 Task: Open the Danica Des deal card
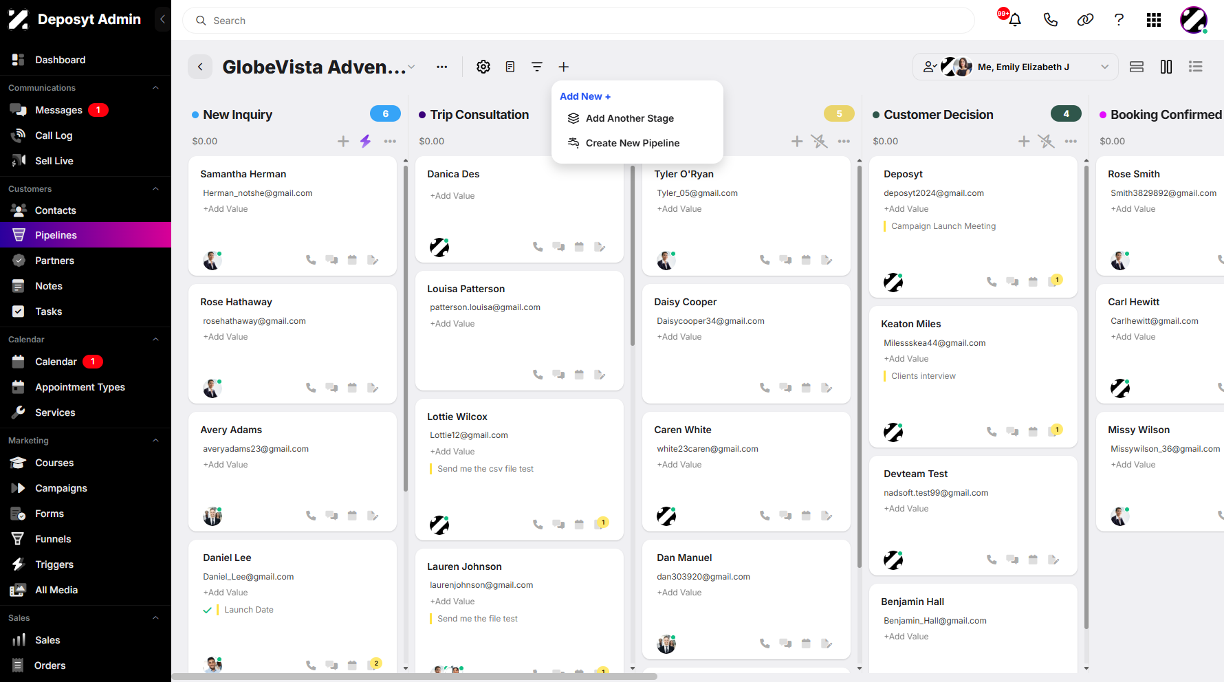pos(519,210)
